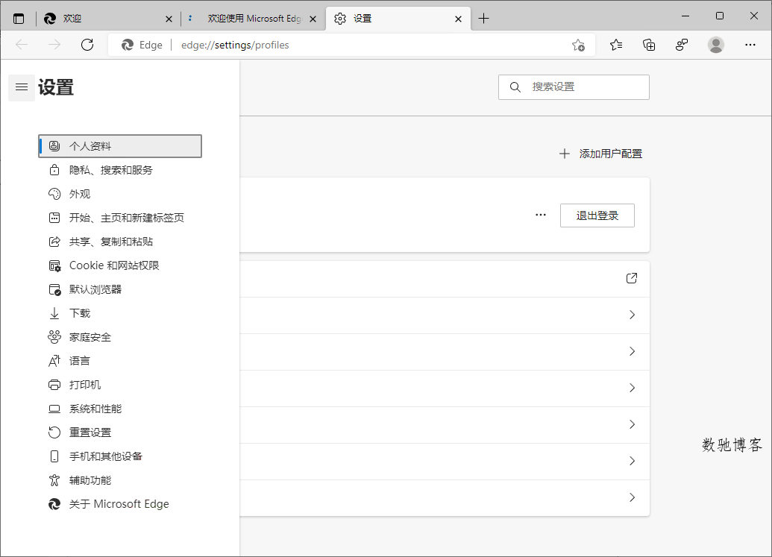Open 系统和性能 settings
This screenshot has width=772, height=557.
point(120,409)
